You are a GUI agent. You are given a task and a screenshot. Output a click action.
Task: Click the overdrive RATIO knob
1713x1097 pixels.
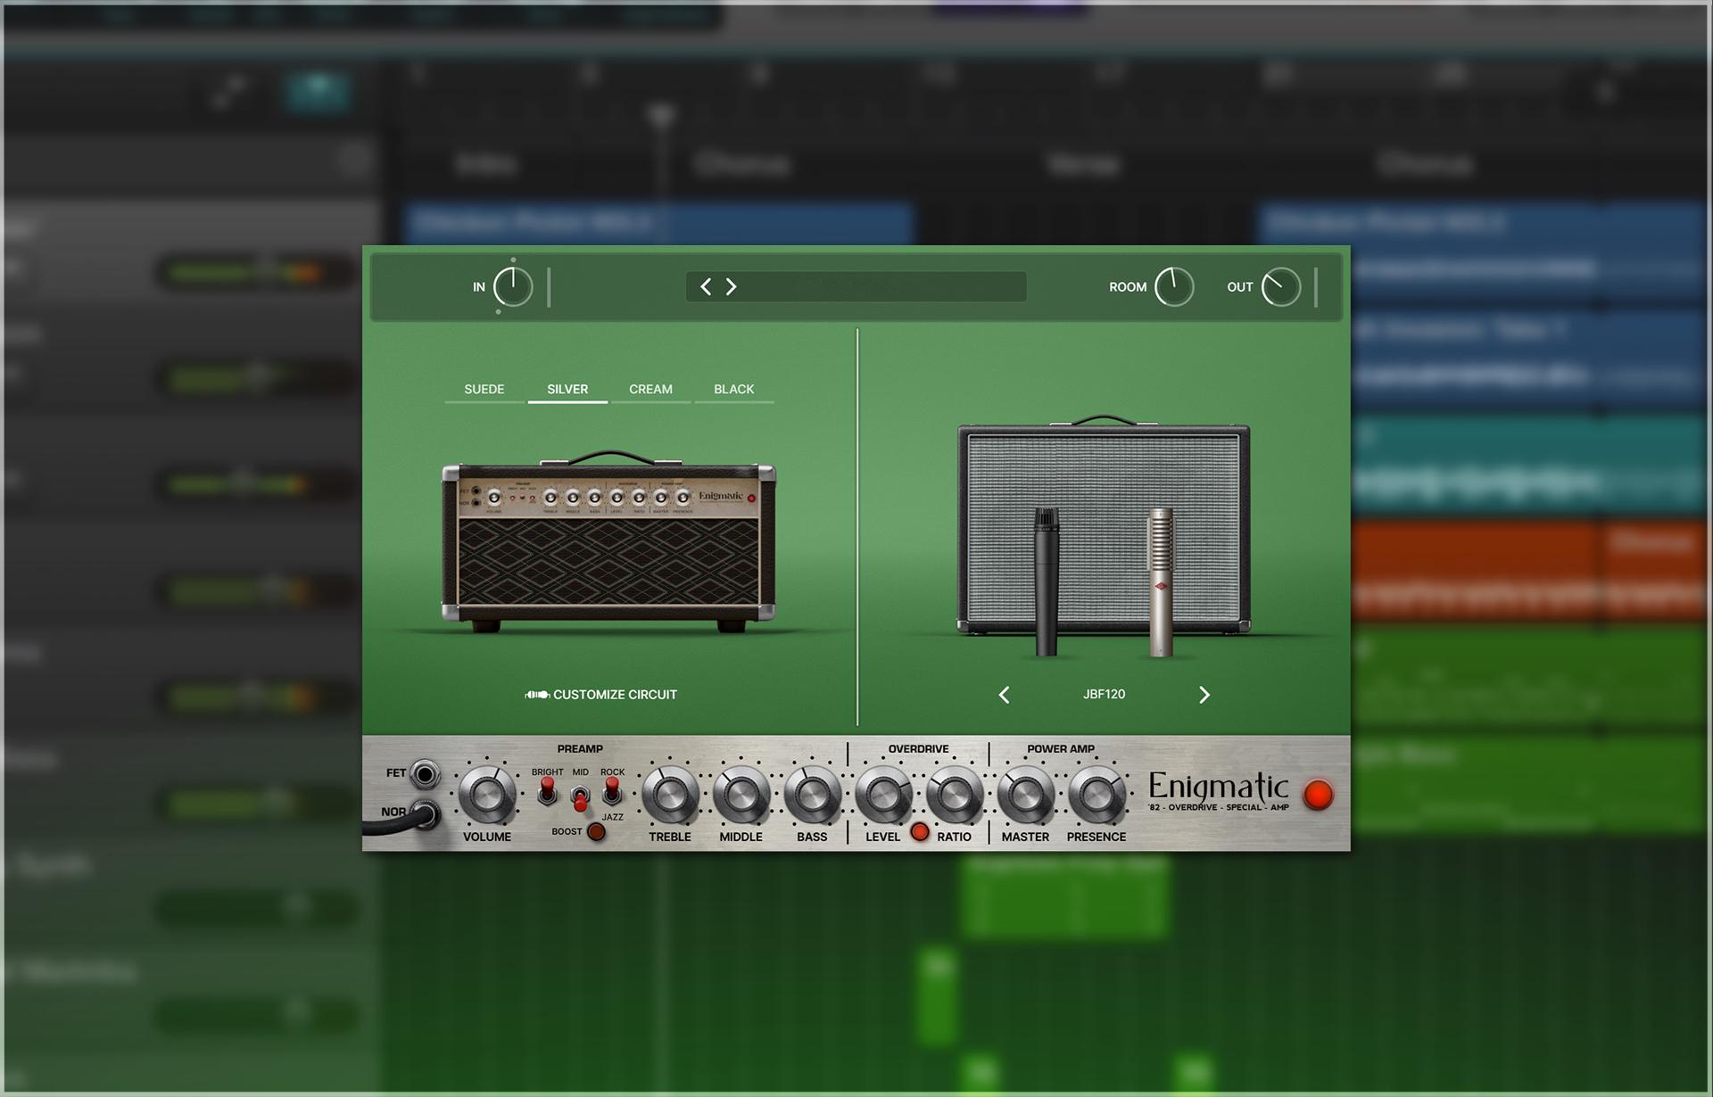(955, 795)
